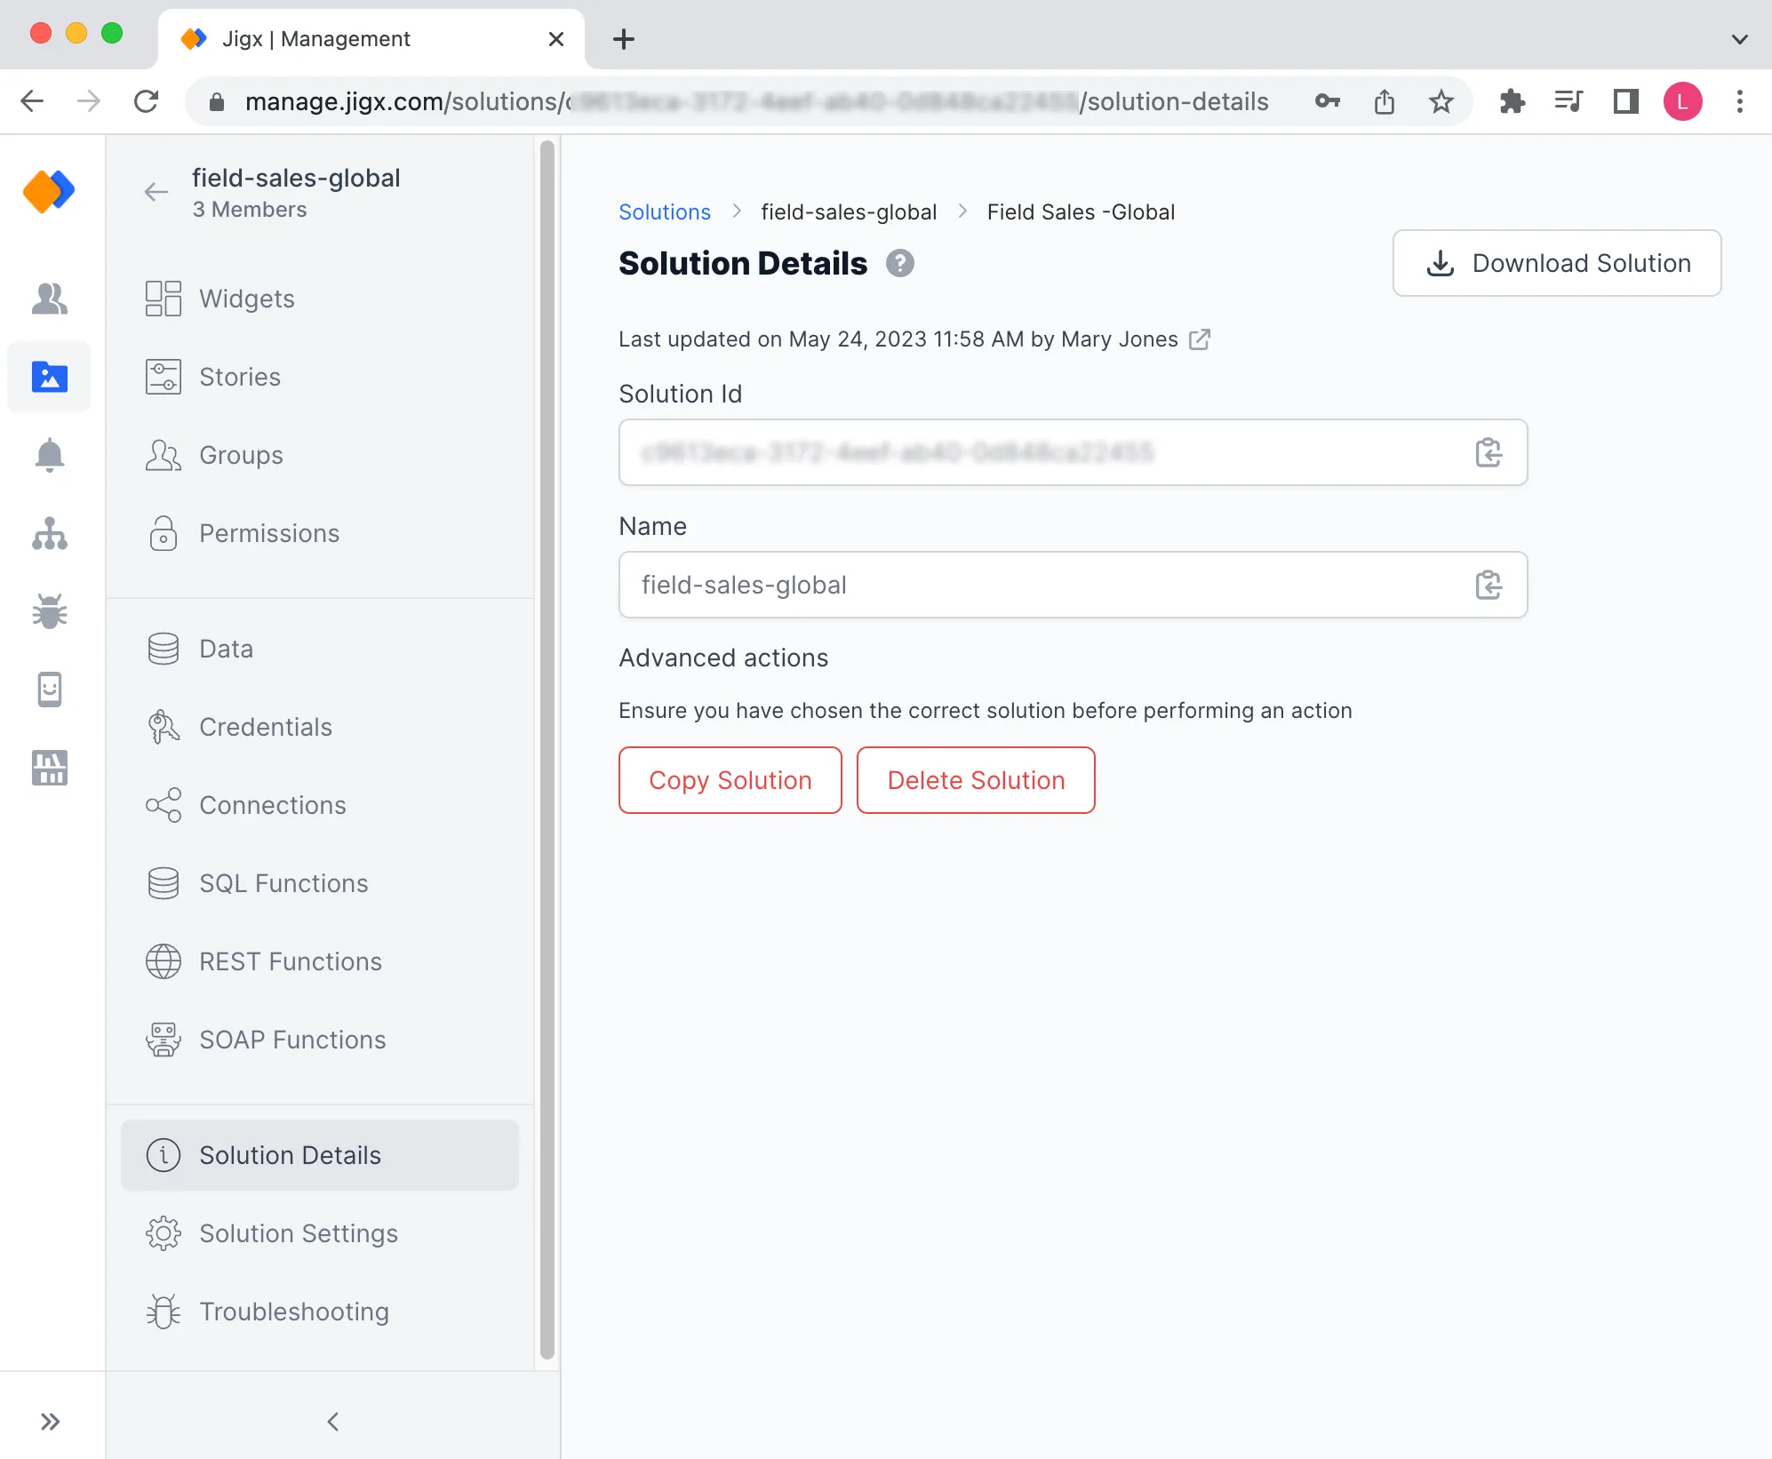Download the field-sales-global solution
The image size is (1772, 1459).
1556,262
